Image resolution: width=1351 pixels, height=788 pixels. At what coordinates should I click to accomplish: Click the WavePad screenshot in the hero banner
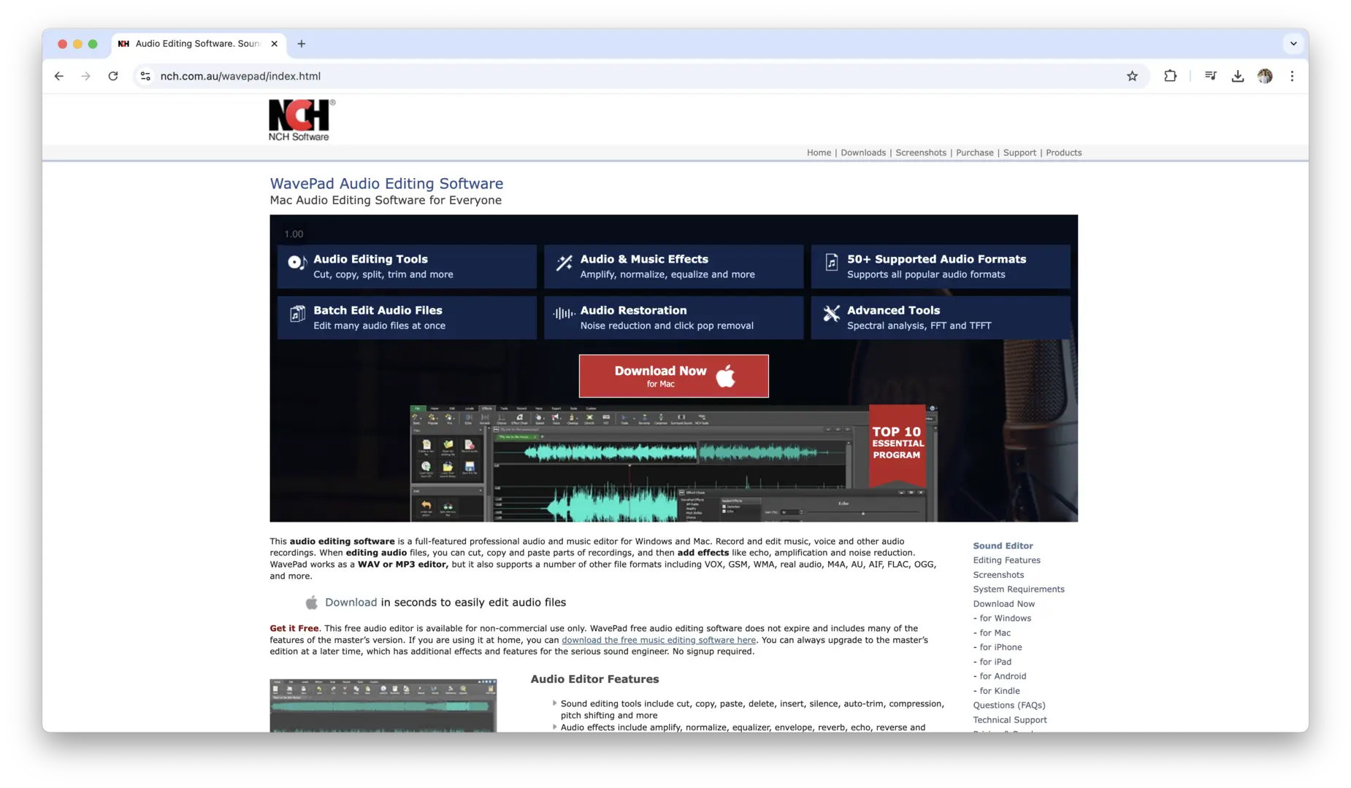(x=673, y=463)
